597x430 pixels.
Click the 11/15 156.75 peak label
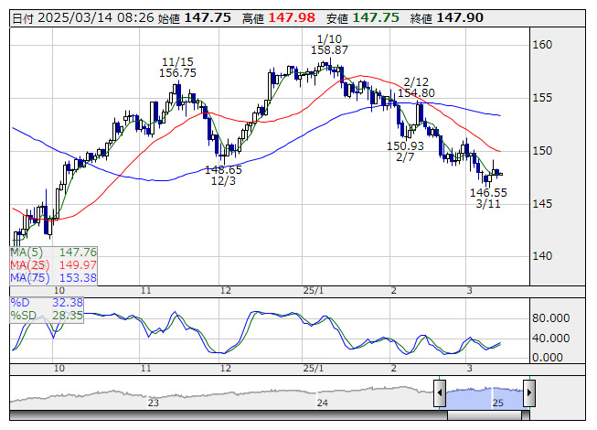tap(177, 67)
